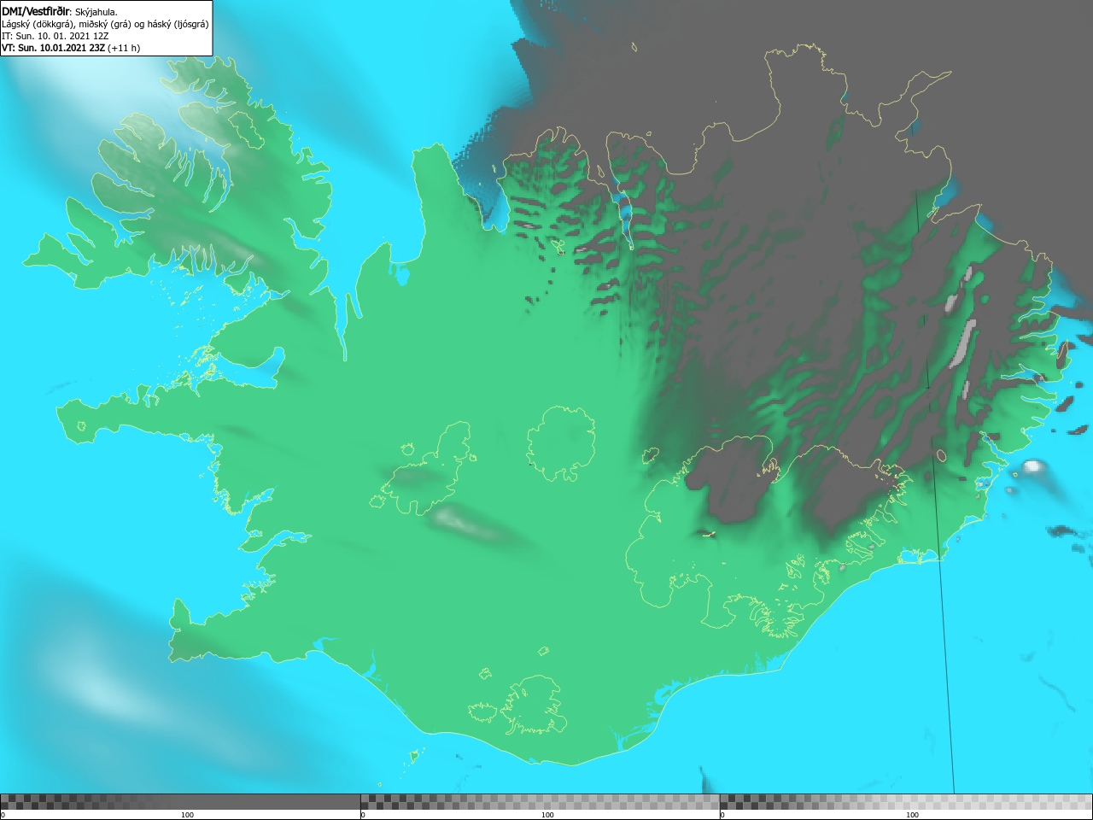Select the 'Lágský (dökkgrá), miðský (grá)' legend line

(105, 24)
